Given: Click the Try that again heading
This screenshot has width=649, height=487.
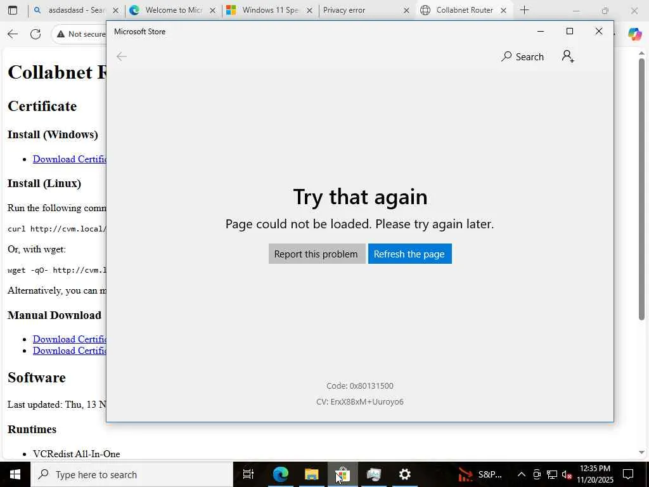Looking at the screenshot, I should pos(360,197).
